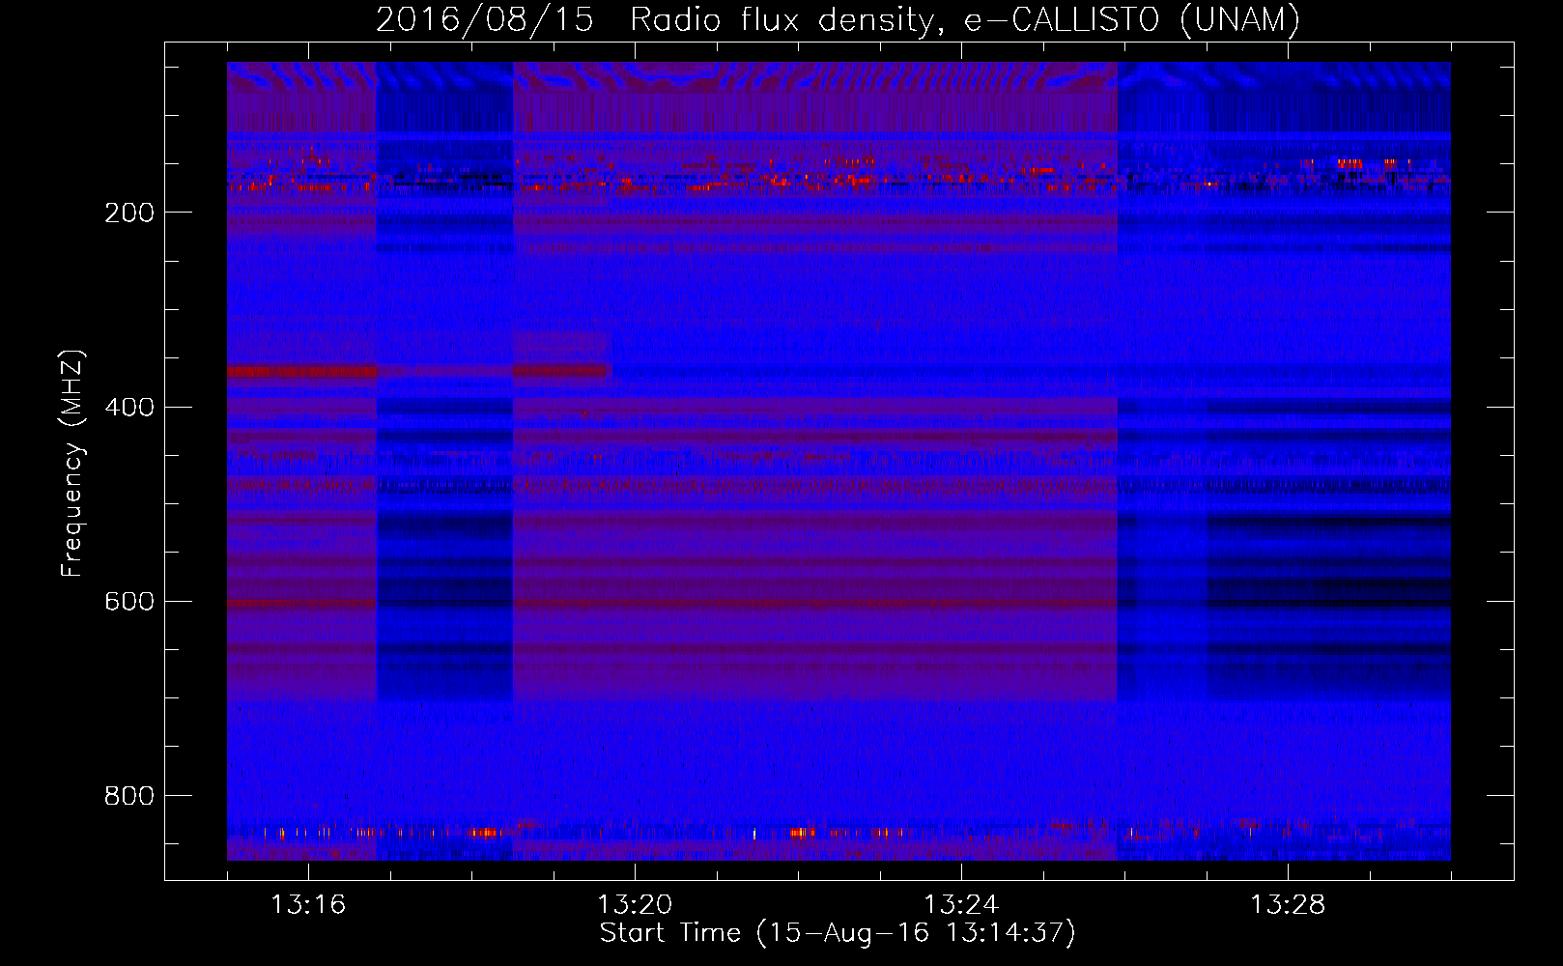Click the plot title "Radio flux density, e-CALLISTO (UNAM)"
This screenshot has width=1563, height=966.
[x=965, y=19]
